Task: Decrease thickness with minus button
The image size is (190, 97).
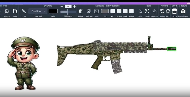Action: click(62, 7)
